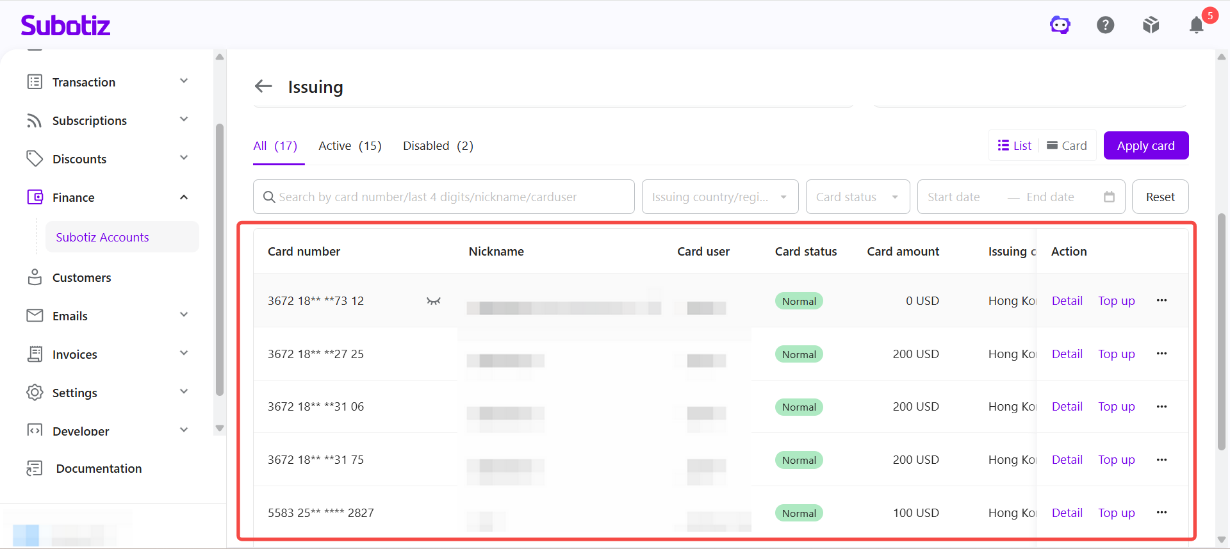The width and height of the screenshot is (1230, 549).
Task: Click the Developer code icon
Action: tap(35, 430)
